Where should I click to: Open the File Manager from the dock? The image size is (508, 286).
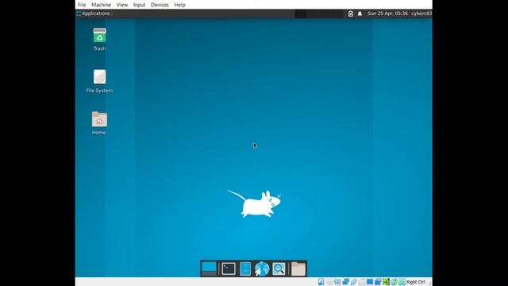click(245, 269)
